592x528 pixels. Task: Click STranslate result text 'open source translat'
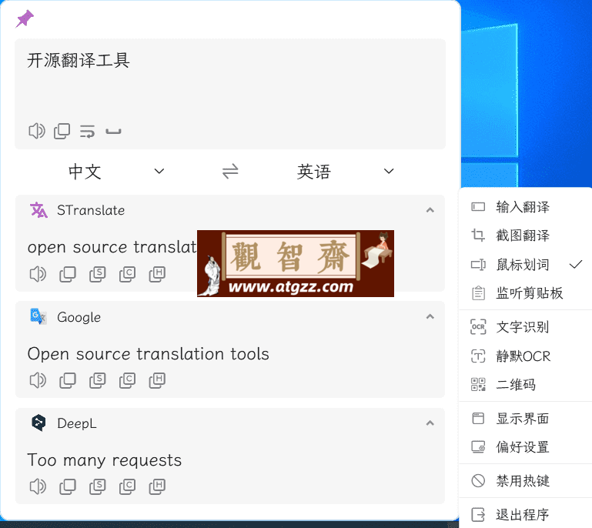pyautogui.click(x=112, y=248)
